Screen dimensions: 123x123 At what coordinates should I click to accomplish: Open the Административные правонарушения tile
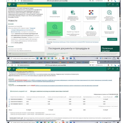[x=109, y=30]
